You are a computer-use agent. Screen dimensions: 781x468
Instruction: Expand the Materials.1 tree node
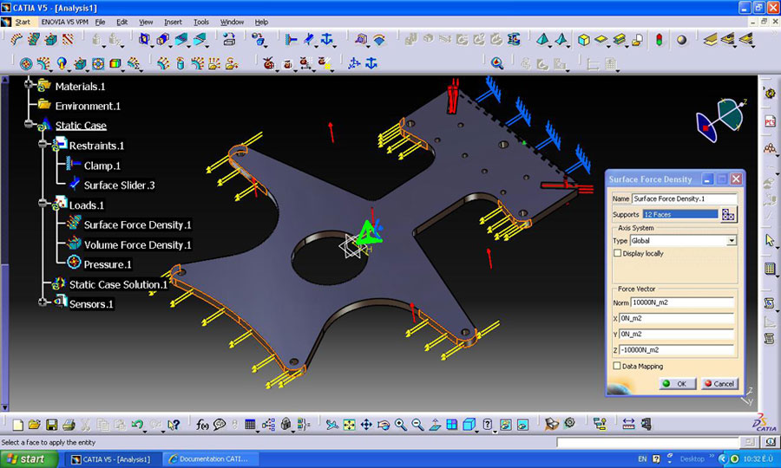click(x=29, y=84)
